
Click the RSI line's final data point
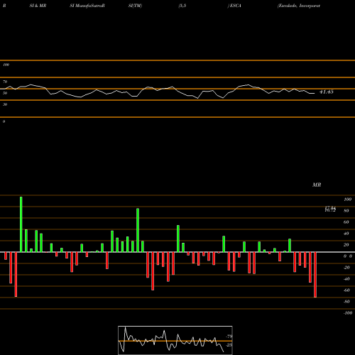coord(315,94)
